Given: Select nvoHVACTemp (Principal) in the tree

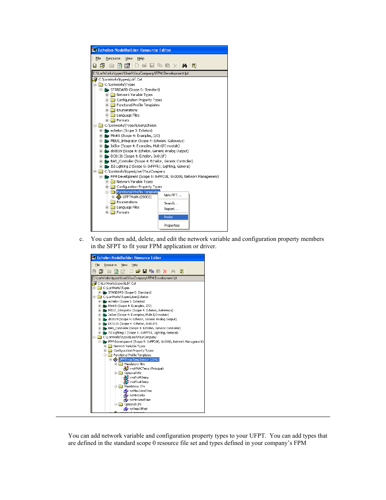Looking at the screenshot, I should click(146, 368).
